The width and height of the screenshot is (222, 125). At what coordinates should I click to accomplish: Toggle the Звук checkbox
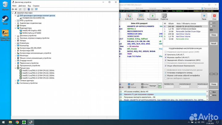tap(211, 92)
